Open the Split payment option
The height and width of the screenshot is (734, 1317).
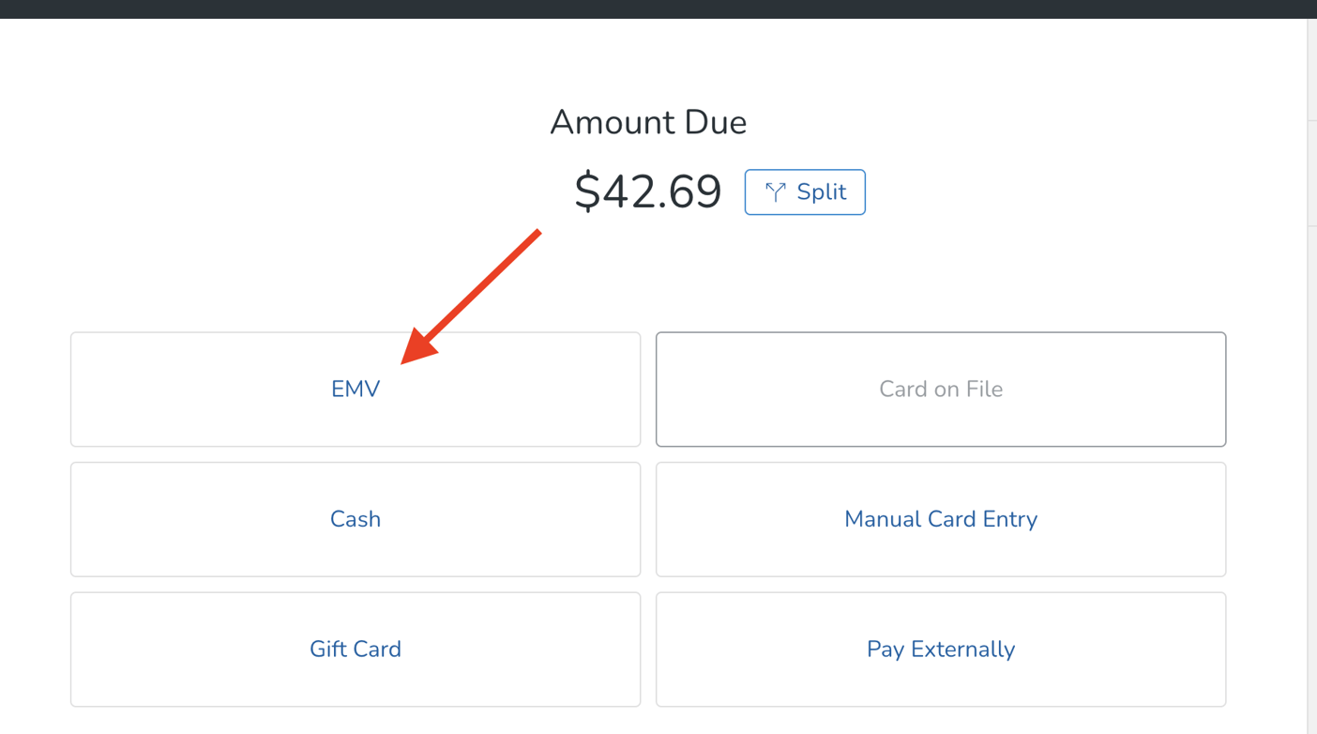pyautogui.click(x=805, y=192)
